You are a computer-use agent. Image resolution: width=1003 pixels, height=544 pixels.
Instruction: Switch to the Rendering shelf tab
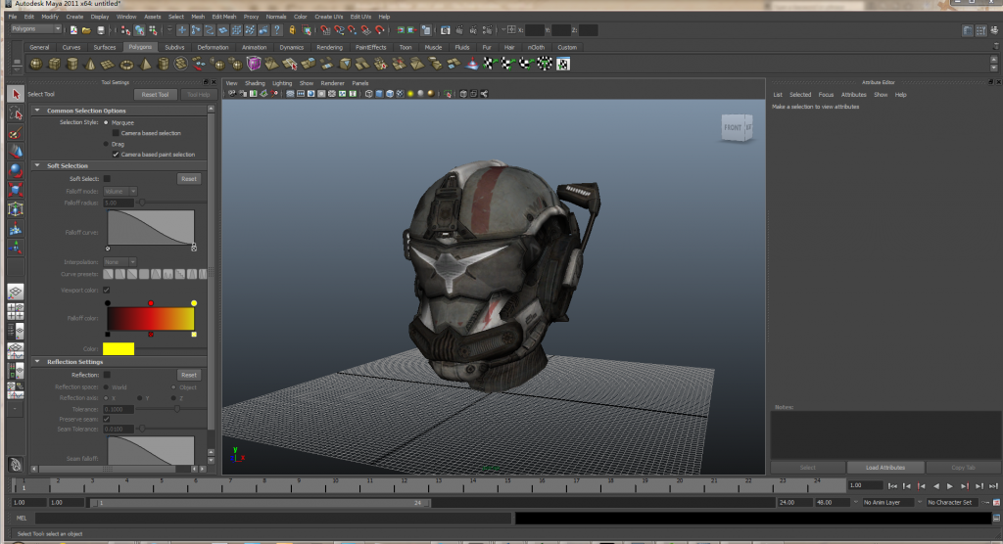[x=329, y=47]
